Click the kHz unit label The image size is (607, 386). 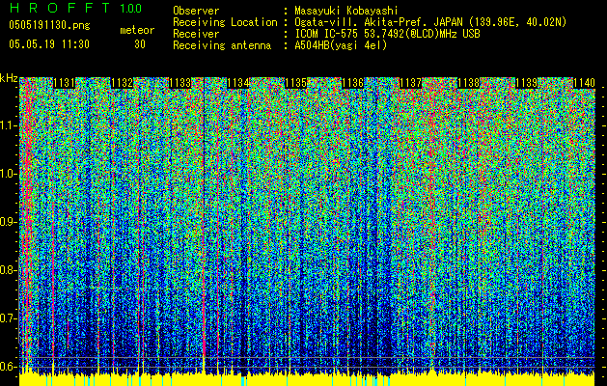click(9, 78)
